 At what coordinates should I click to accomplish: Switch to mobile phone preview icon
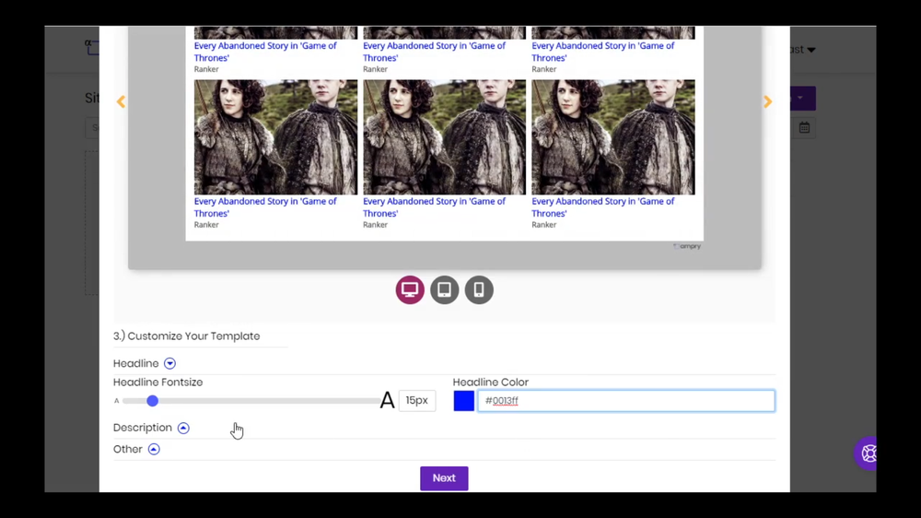point(479,289)
